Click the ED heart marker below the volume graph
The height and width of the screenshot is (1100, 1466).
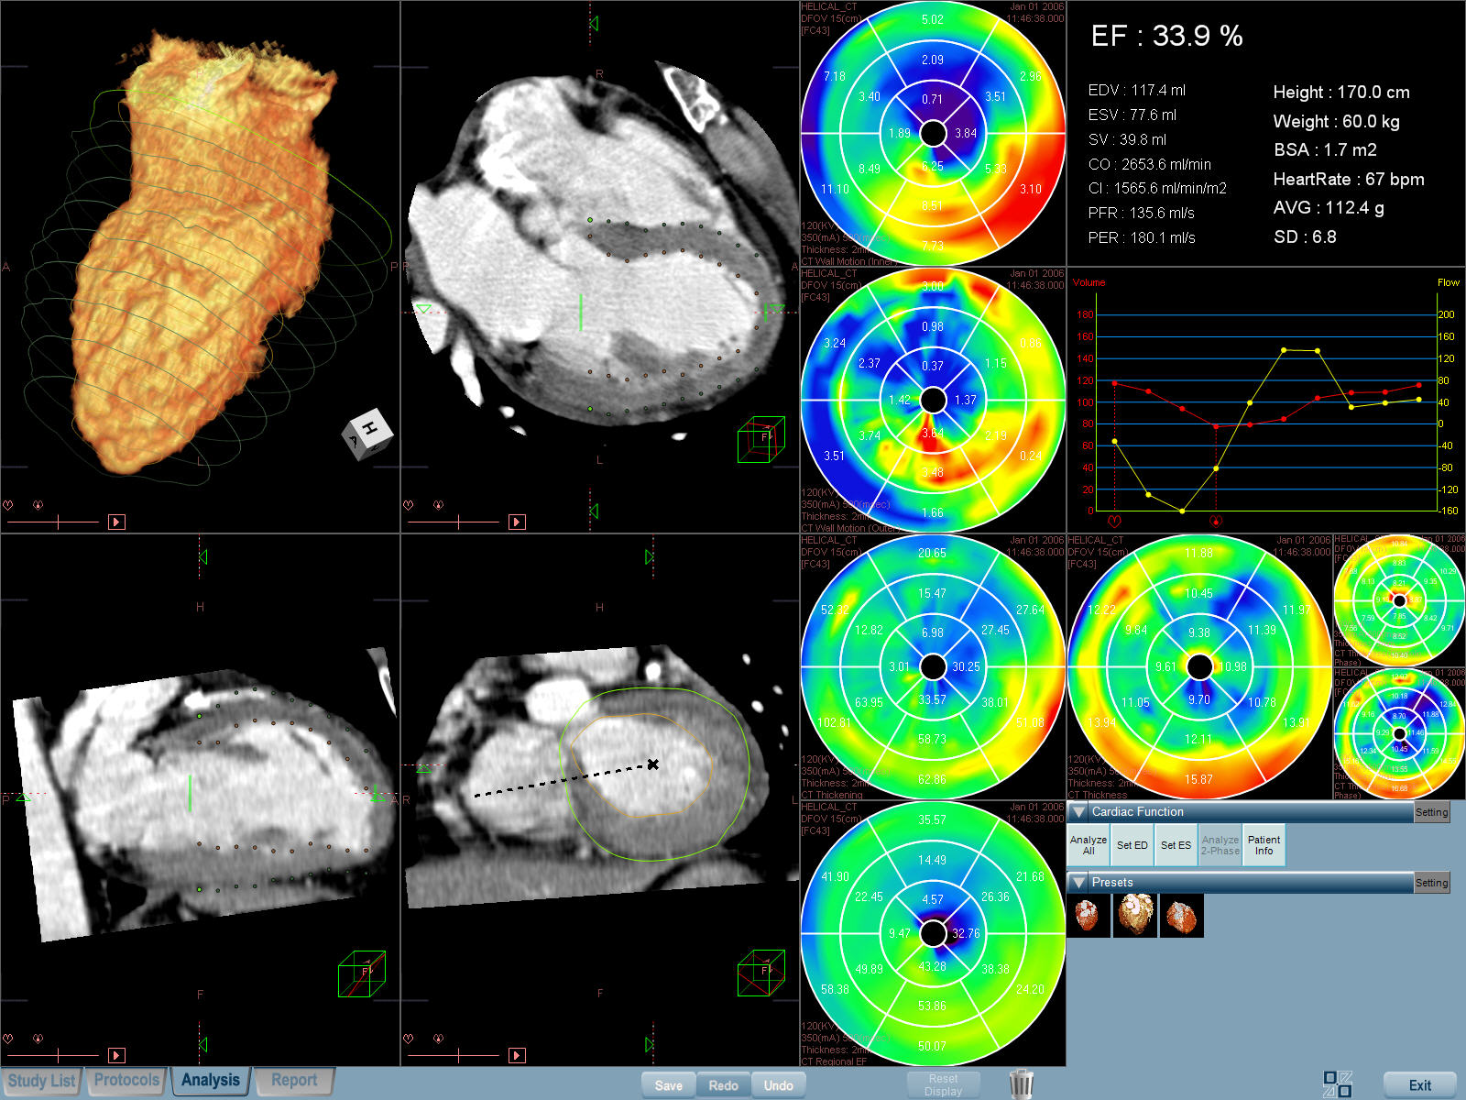(x=1114, y=521)
